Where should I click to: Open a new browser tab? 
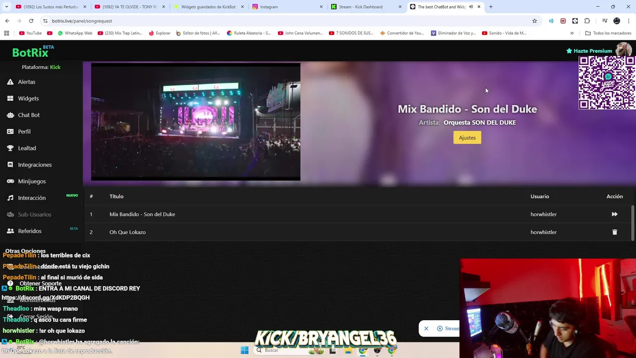tap(491, 7)
